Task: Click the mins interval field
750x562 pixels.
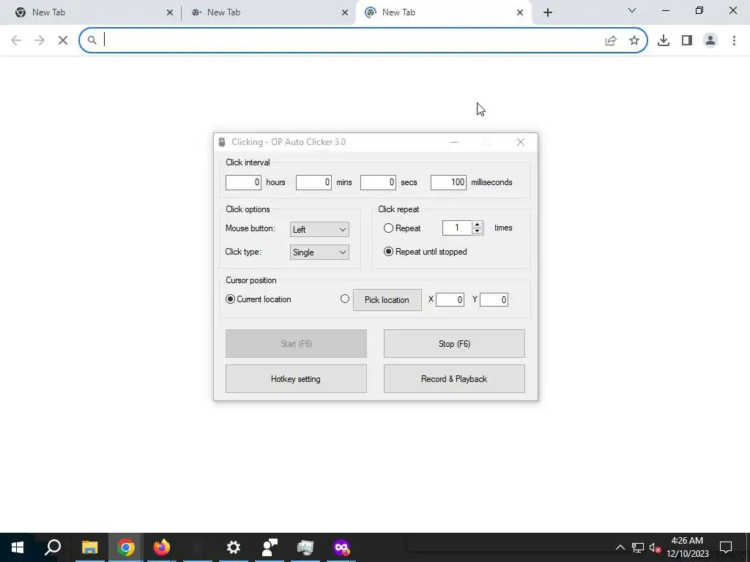Action: pos(313,182)
